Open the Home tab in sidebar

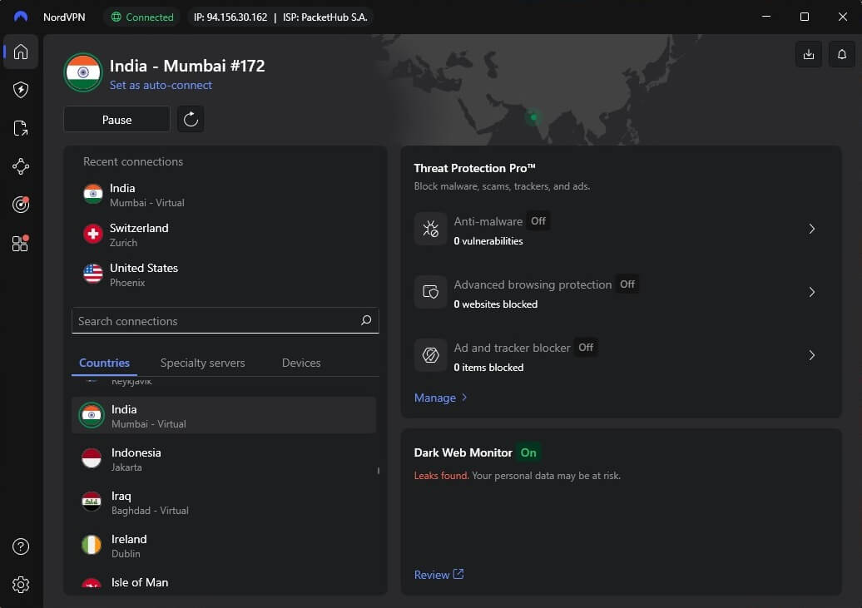click(x=20, y=52)
